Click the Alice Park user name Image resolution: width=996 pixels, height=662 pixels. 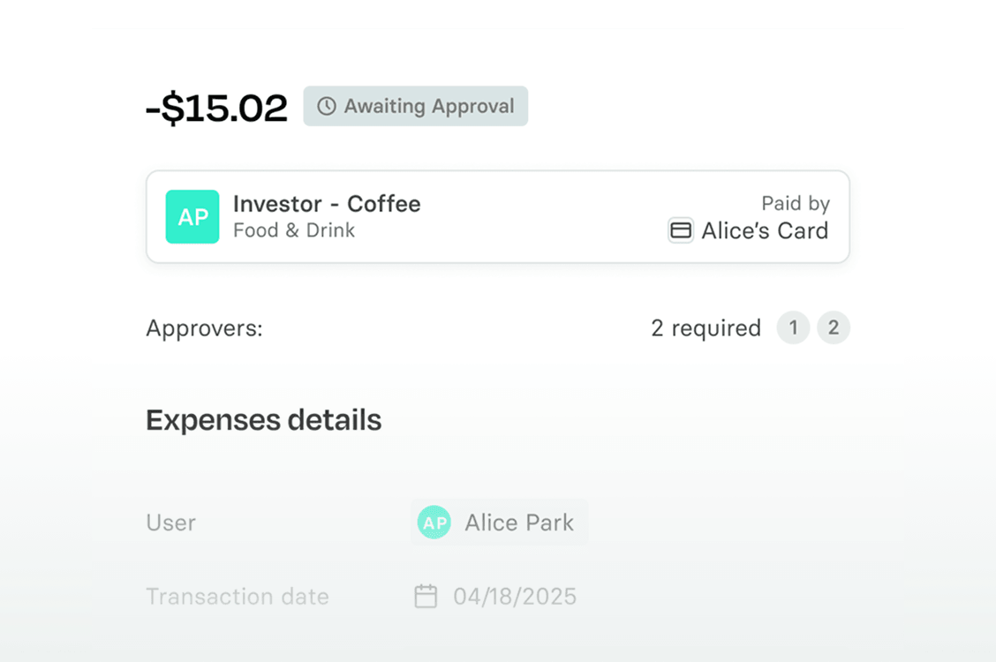tap(519, 523)
